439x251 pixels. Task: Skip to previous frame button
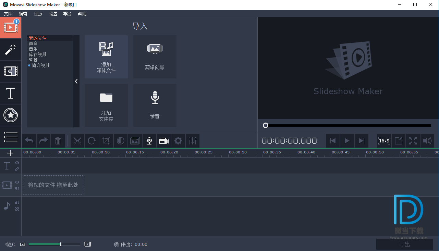coord(332,141)
